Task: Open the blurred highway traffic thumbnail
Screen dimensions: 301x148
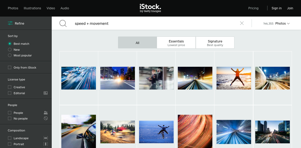Action: pyautogui.click(x=78, y=78)
